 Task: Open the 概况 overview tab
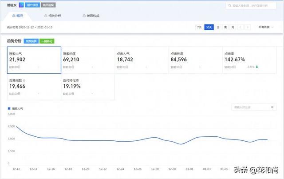[17, 16]
